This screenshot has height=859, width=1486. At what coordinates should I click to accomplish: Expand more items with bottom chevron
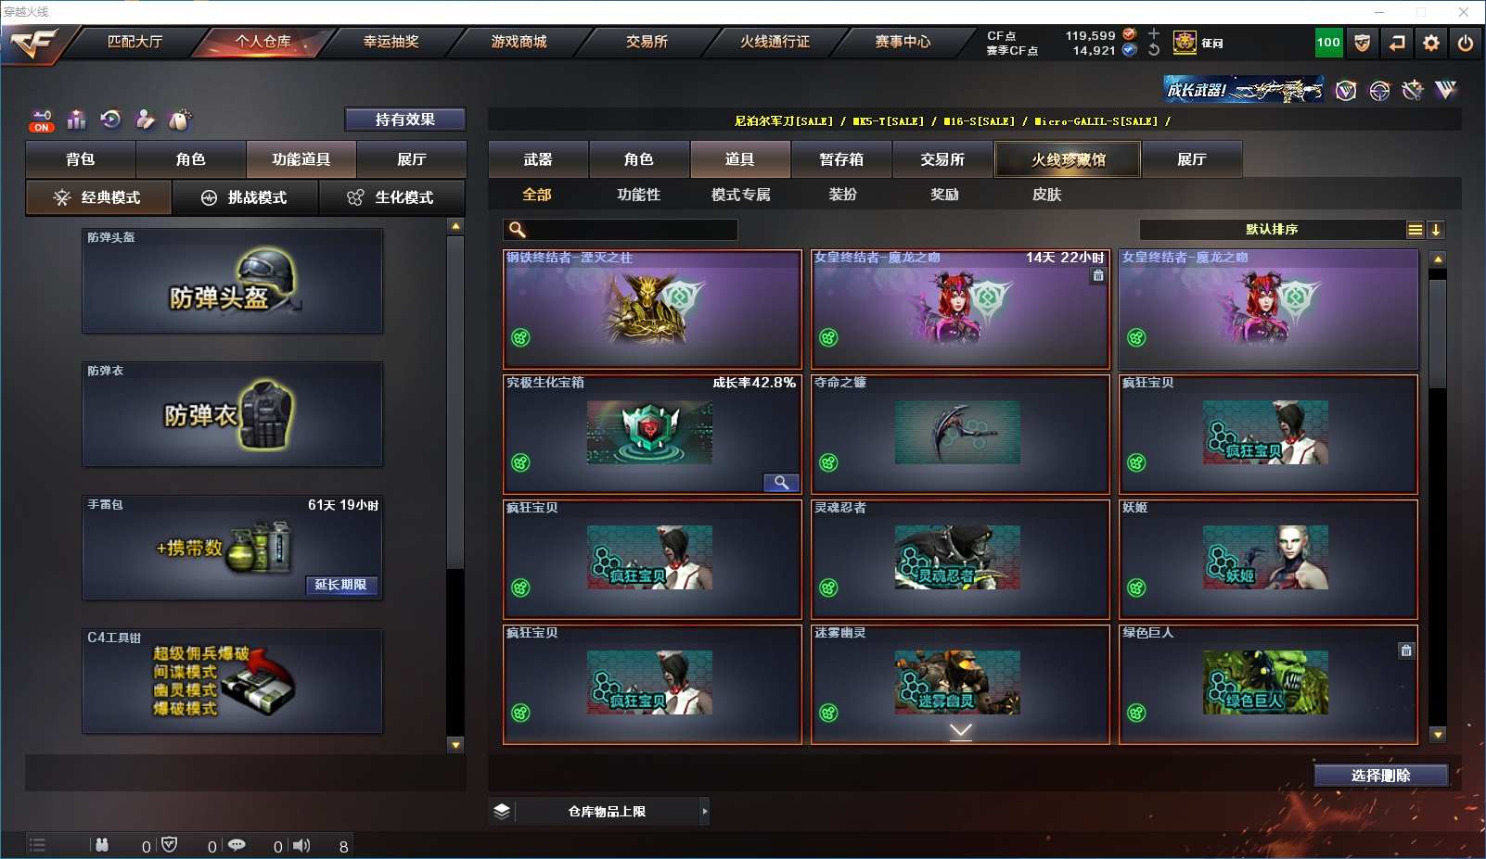[961, 731]
